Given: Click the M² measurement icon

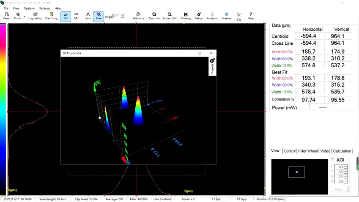Looking at the screenshot, I should point(76,16).
